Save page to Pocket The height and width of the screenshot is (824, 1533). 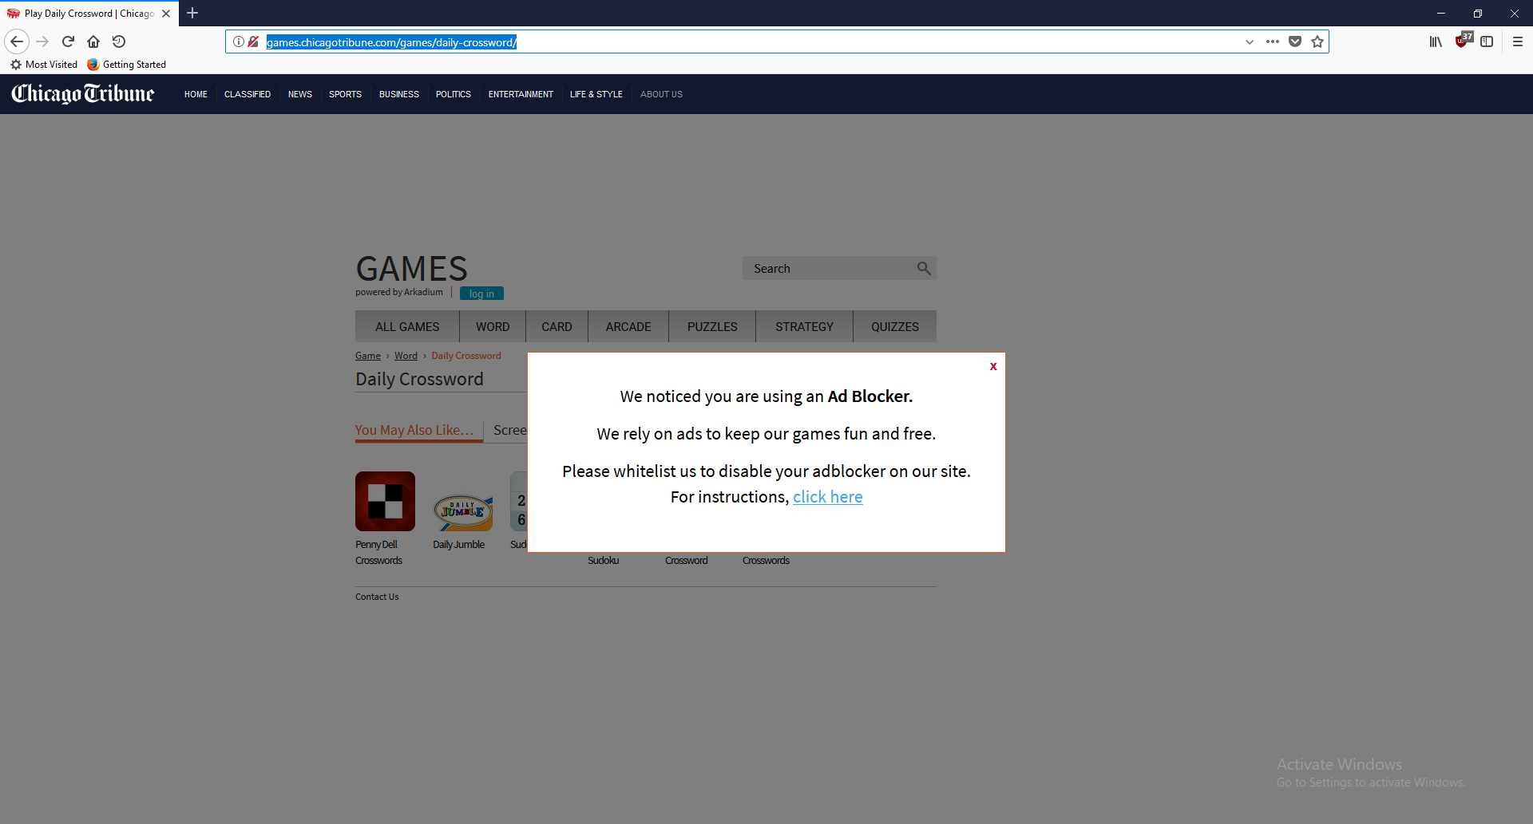1295,41
